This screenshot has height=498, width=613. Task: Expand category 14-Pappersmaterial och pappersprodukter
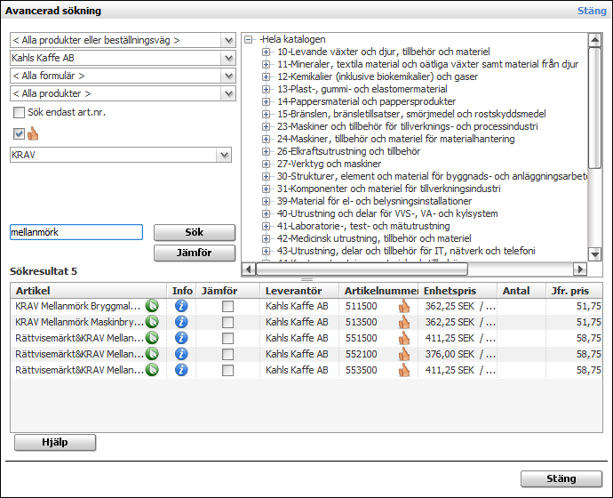266,101
